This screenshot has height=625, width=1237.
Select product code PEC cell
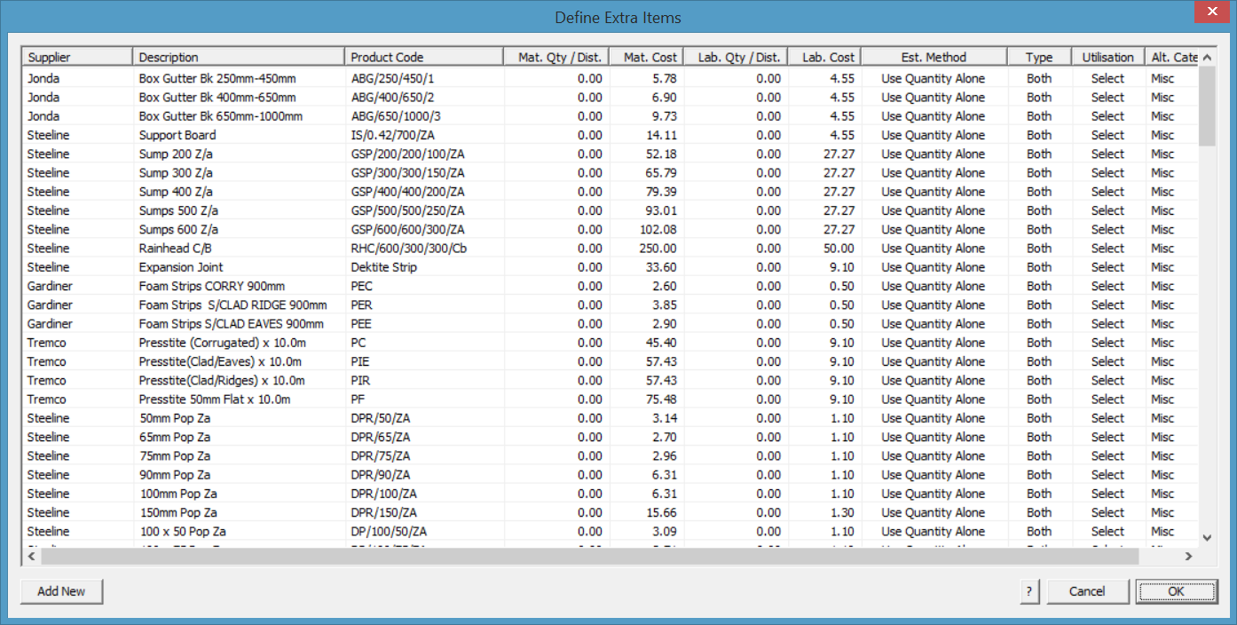click(424, 286)
